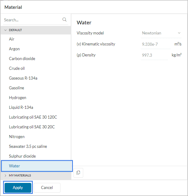Click the Density value field
The image size is (188, 196).
click(154, 55)
